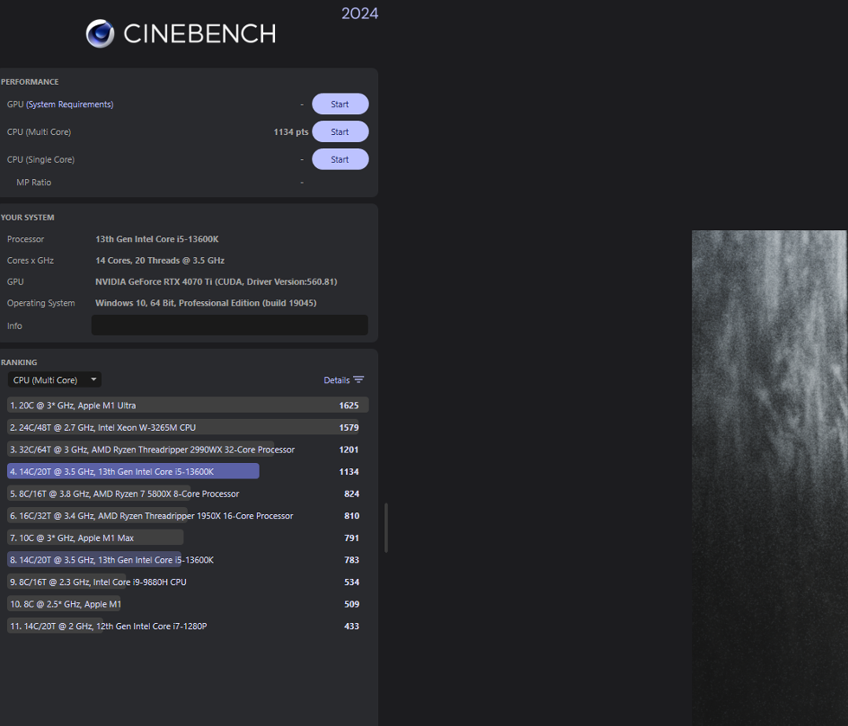Click the 1134 pts multi core score
The height and width of the screenshot is (726, 848).
(291, 132)
